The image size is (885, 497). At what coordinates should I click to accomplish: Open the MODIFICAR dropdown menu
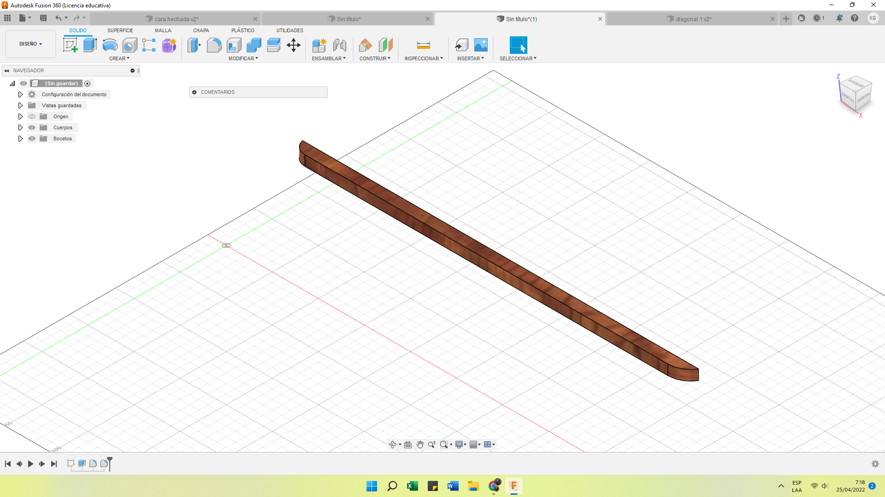[x=243, y=58]
